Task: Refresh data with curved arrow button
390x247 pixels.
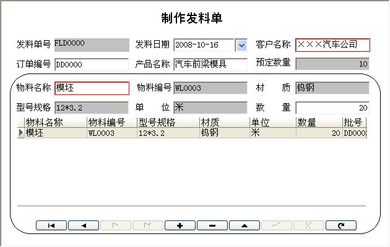Action: tap(341, 225)
